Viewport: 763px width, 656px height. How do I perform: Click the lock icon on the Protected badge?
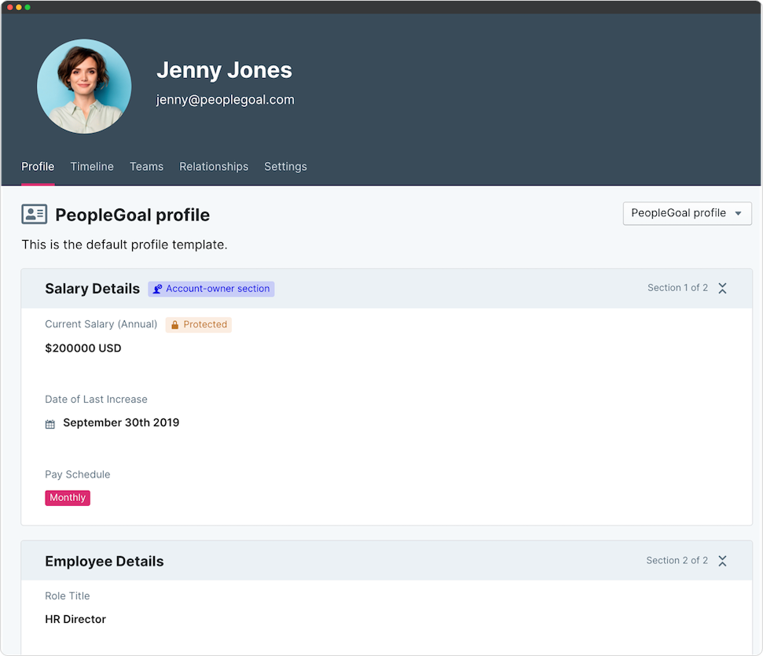coord(174,324)
